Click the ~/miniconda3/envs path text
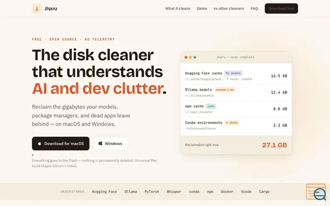This screenshot has height=206, width=330. 200,129
